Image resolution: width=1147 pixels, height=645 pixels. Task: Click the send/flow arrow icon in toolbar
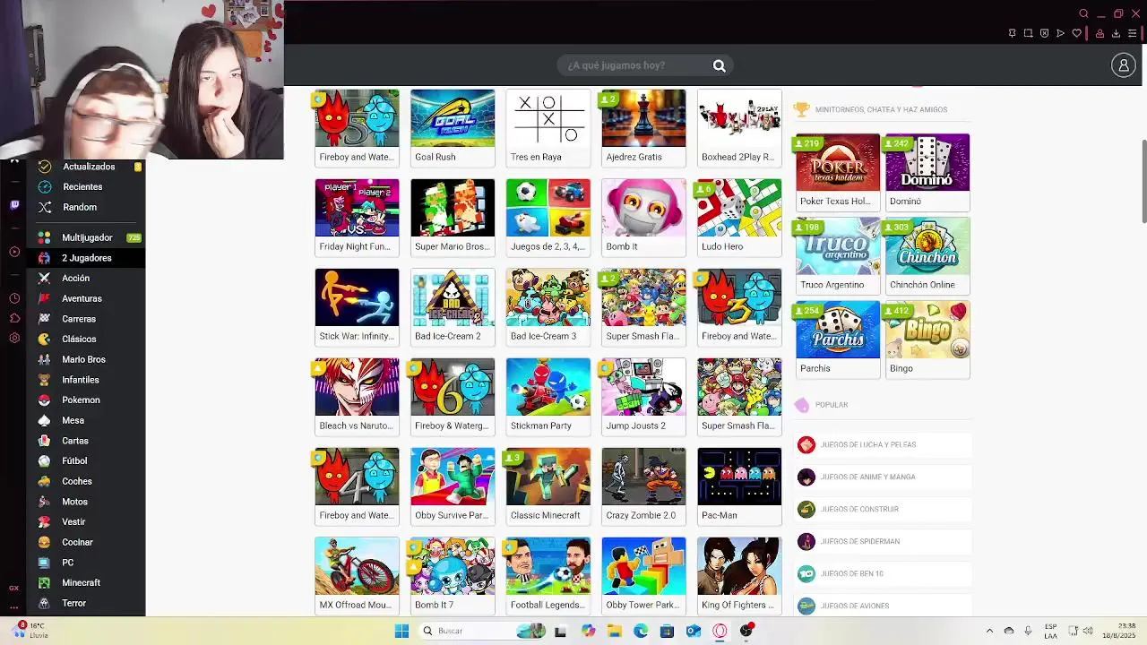[x=1060, y=33]
